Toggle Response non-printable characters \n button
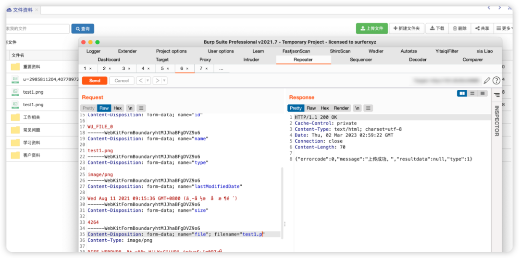The height and width of the screenshot is (258, 519). (x=358, y=108)
